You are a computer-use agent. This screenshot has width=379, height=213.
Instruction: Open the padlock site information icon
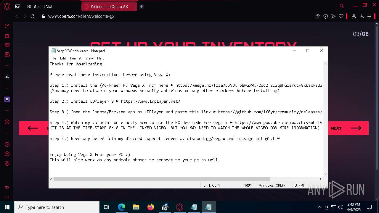43,17
